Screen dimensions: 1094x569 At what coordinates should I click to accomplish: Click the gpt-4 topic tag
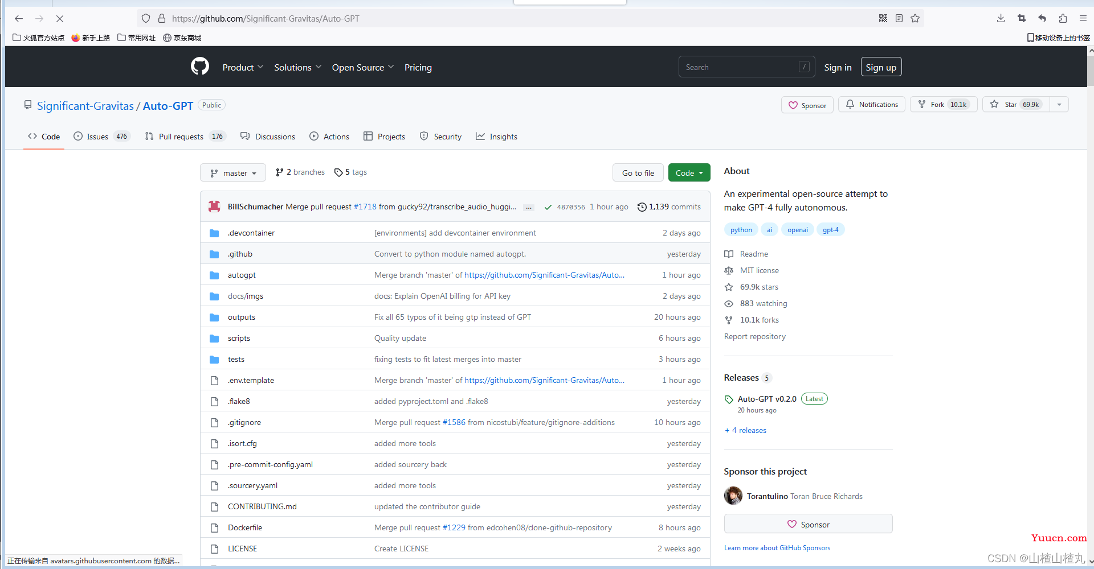point(831,230)
